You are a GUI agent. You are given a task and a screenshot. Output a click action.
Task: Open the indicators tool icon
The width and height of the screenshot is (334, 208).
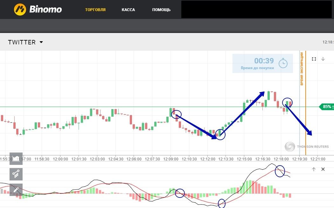(16, 174)
